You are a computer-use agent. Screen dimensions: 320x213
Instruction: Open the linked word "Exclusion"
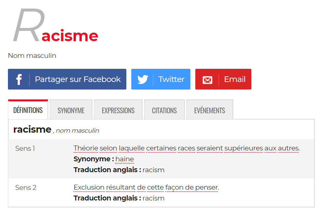click(89, 188)
